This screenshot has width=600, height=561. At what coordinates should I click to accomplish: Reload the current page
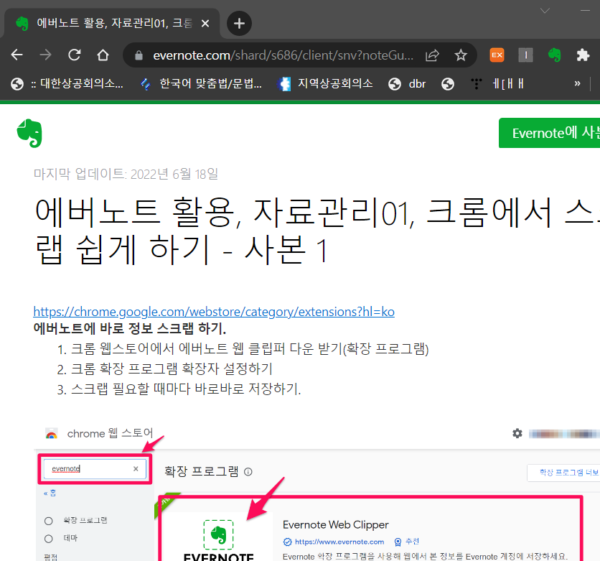pyautogui.click(x=74, y=55)
